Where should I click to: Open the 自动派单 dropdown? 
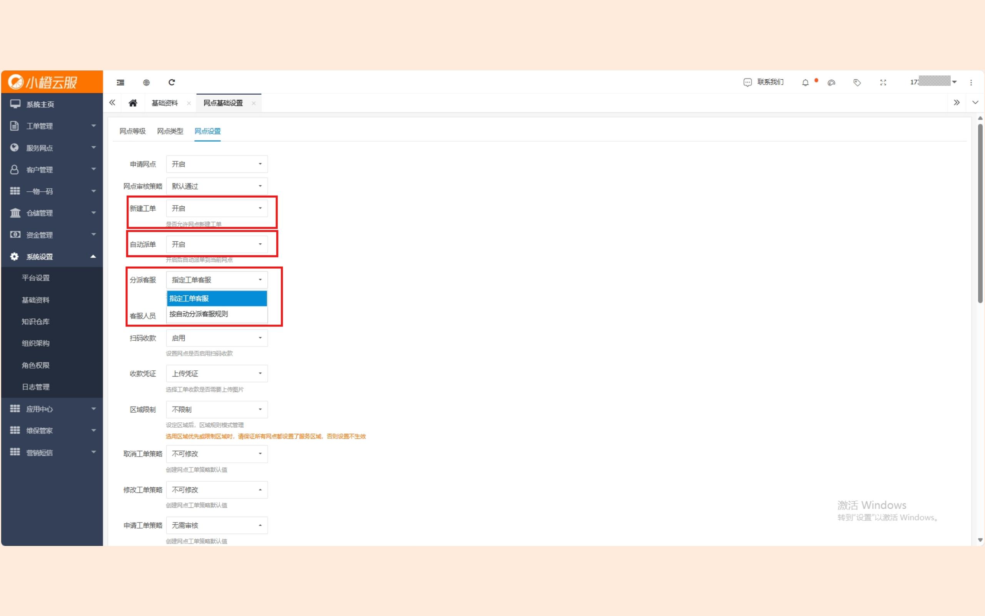click(x=217, y=244)
